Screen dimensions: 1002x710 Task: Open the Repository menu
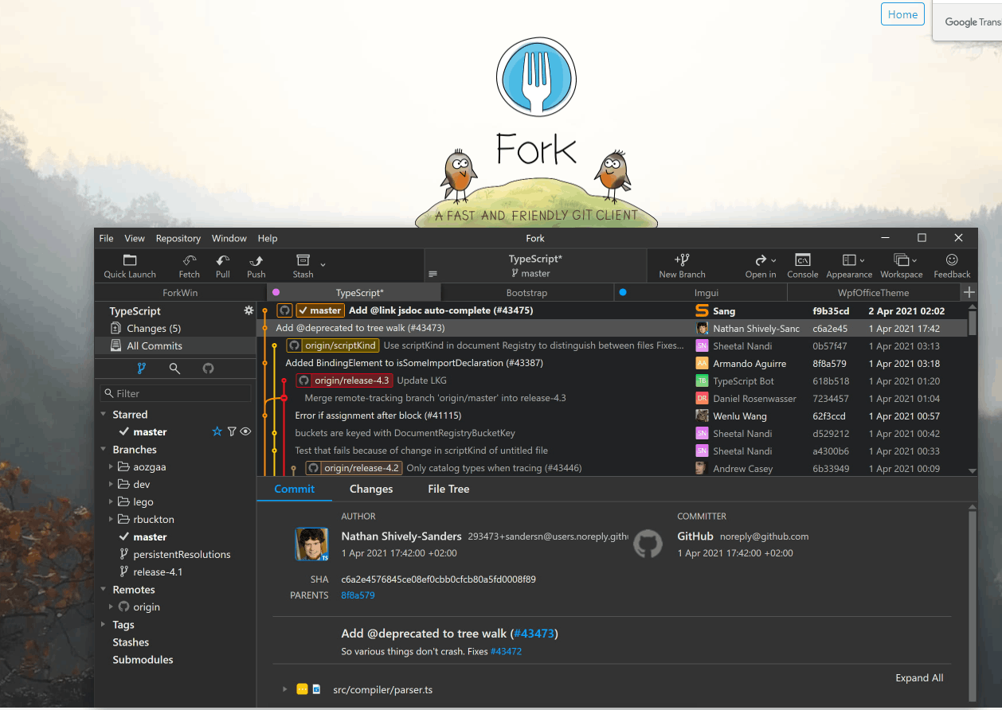(178, 238)
